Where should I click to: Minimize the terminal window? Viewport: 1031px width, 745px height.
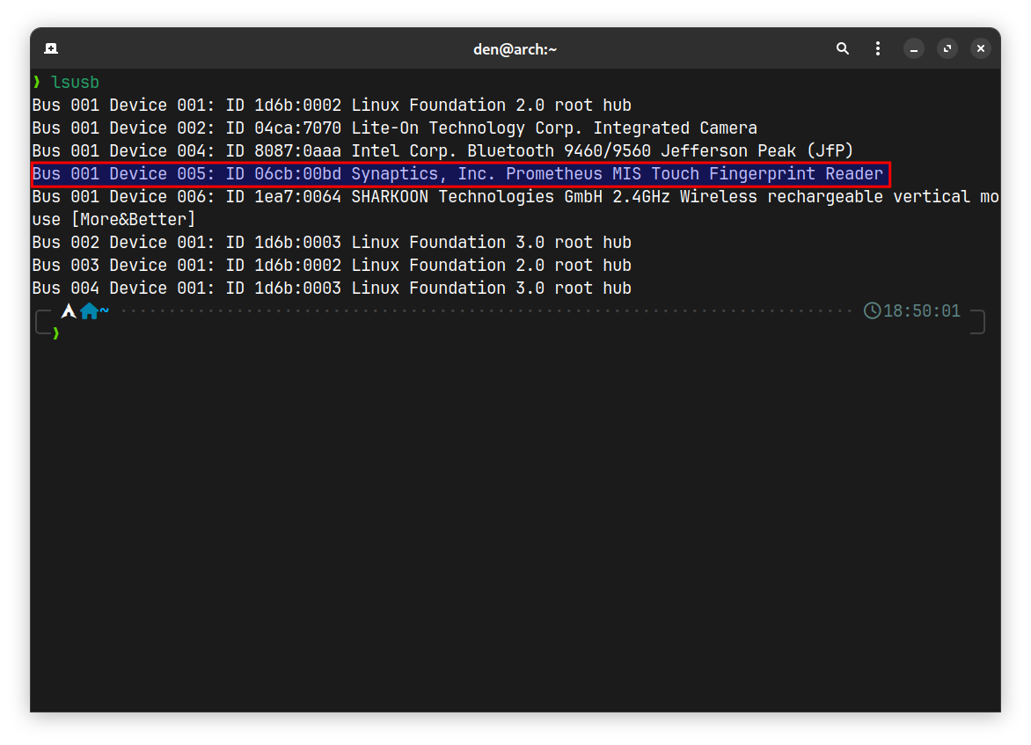click(x=914, y=48)
